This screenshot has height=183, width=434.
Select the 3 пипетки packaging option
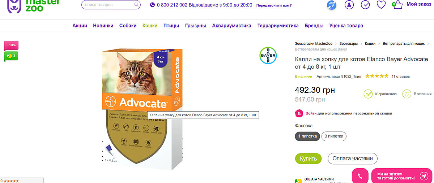click(x=334, y=136)
